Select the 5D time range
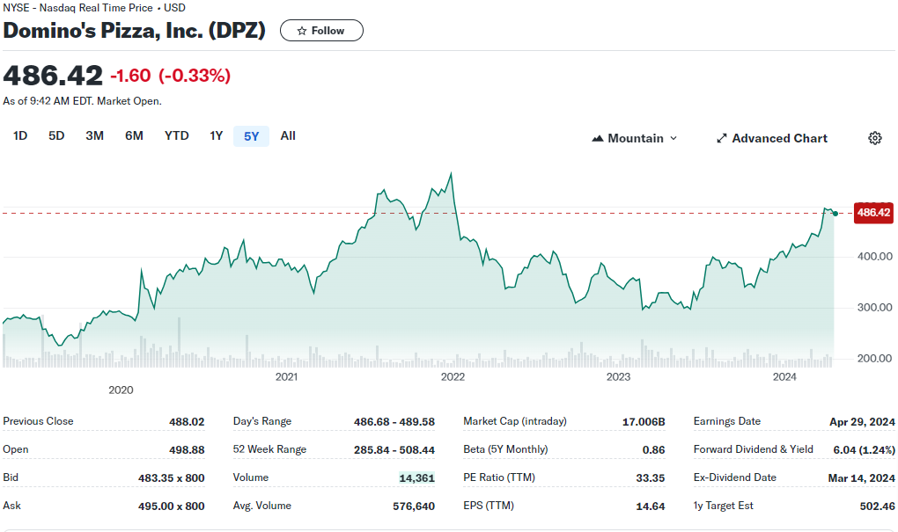This screenshot has height=532, width=898. 56,136
